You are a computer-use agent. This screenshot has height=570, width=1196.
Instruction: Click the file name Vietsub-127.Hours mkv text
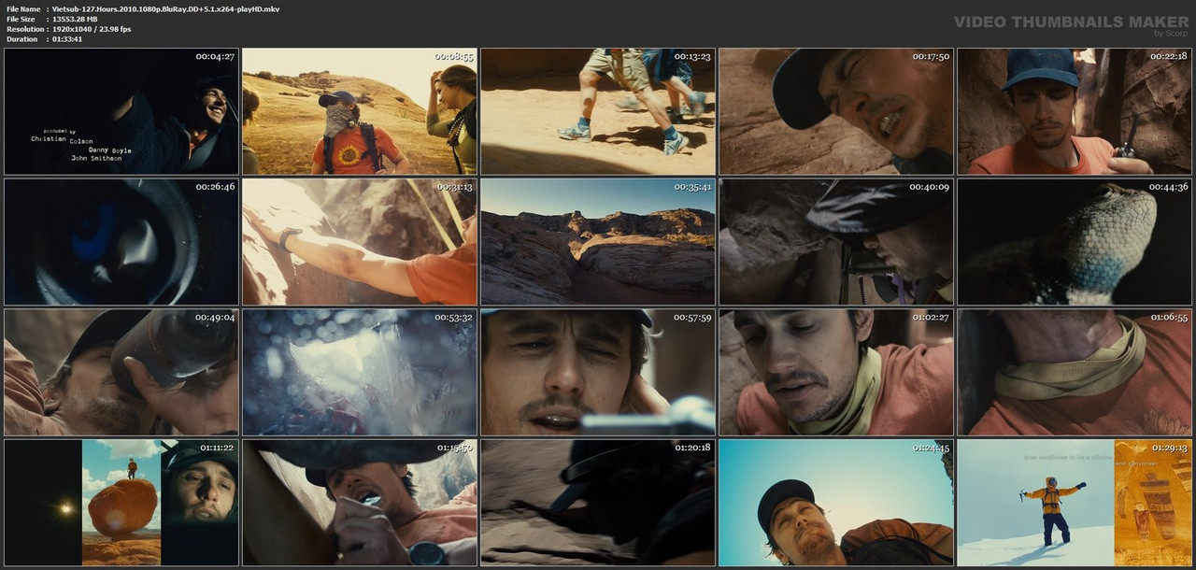tap(165, 8)
